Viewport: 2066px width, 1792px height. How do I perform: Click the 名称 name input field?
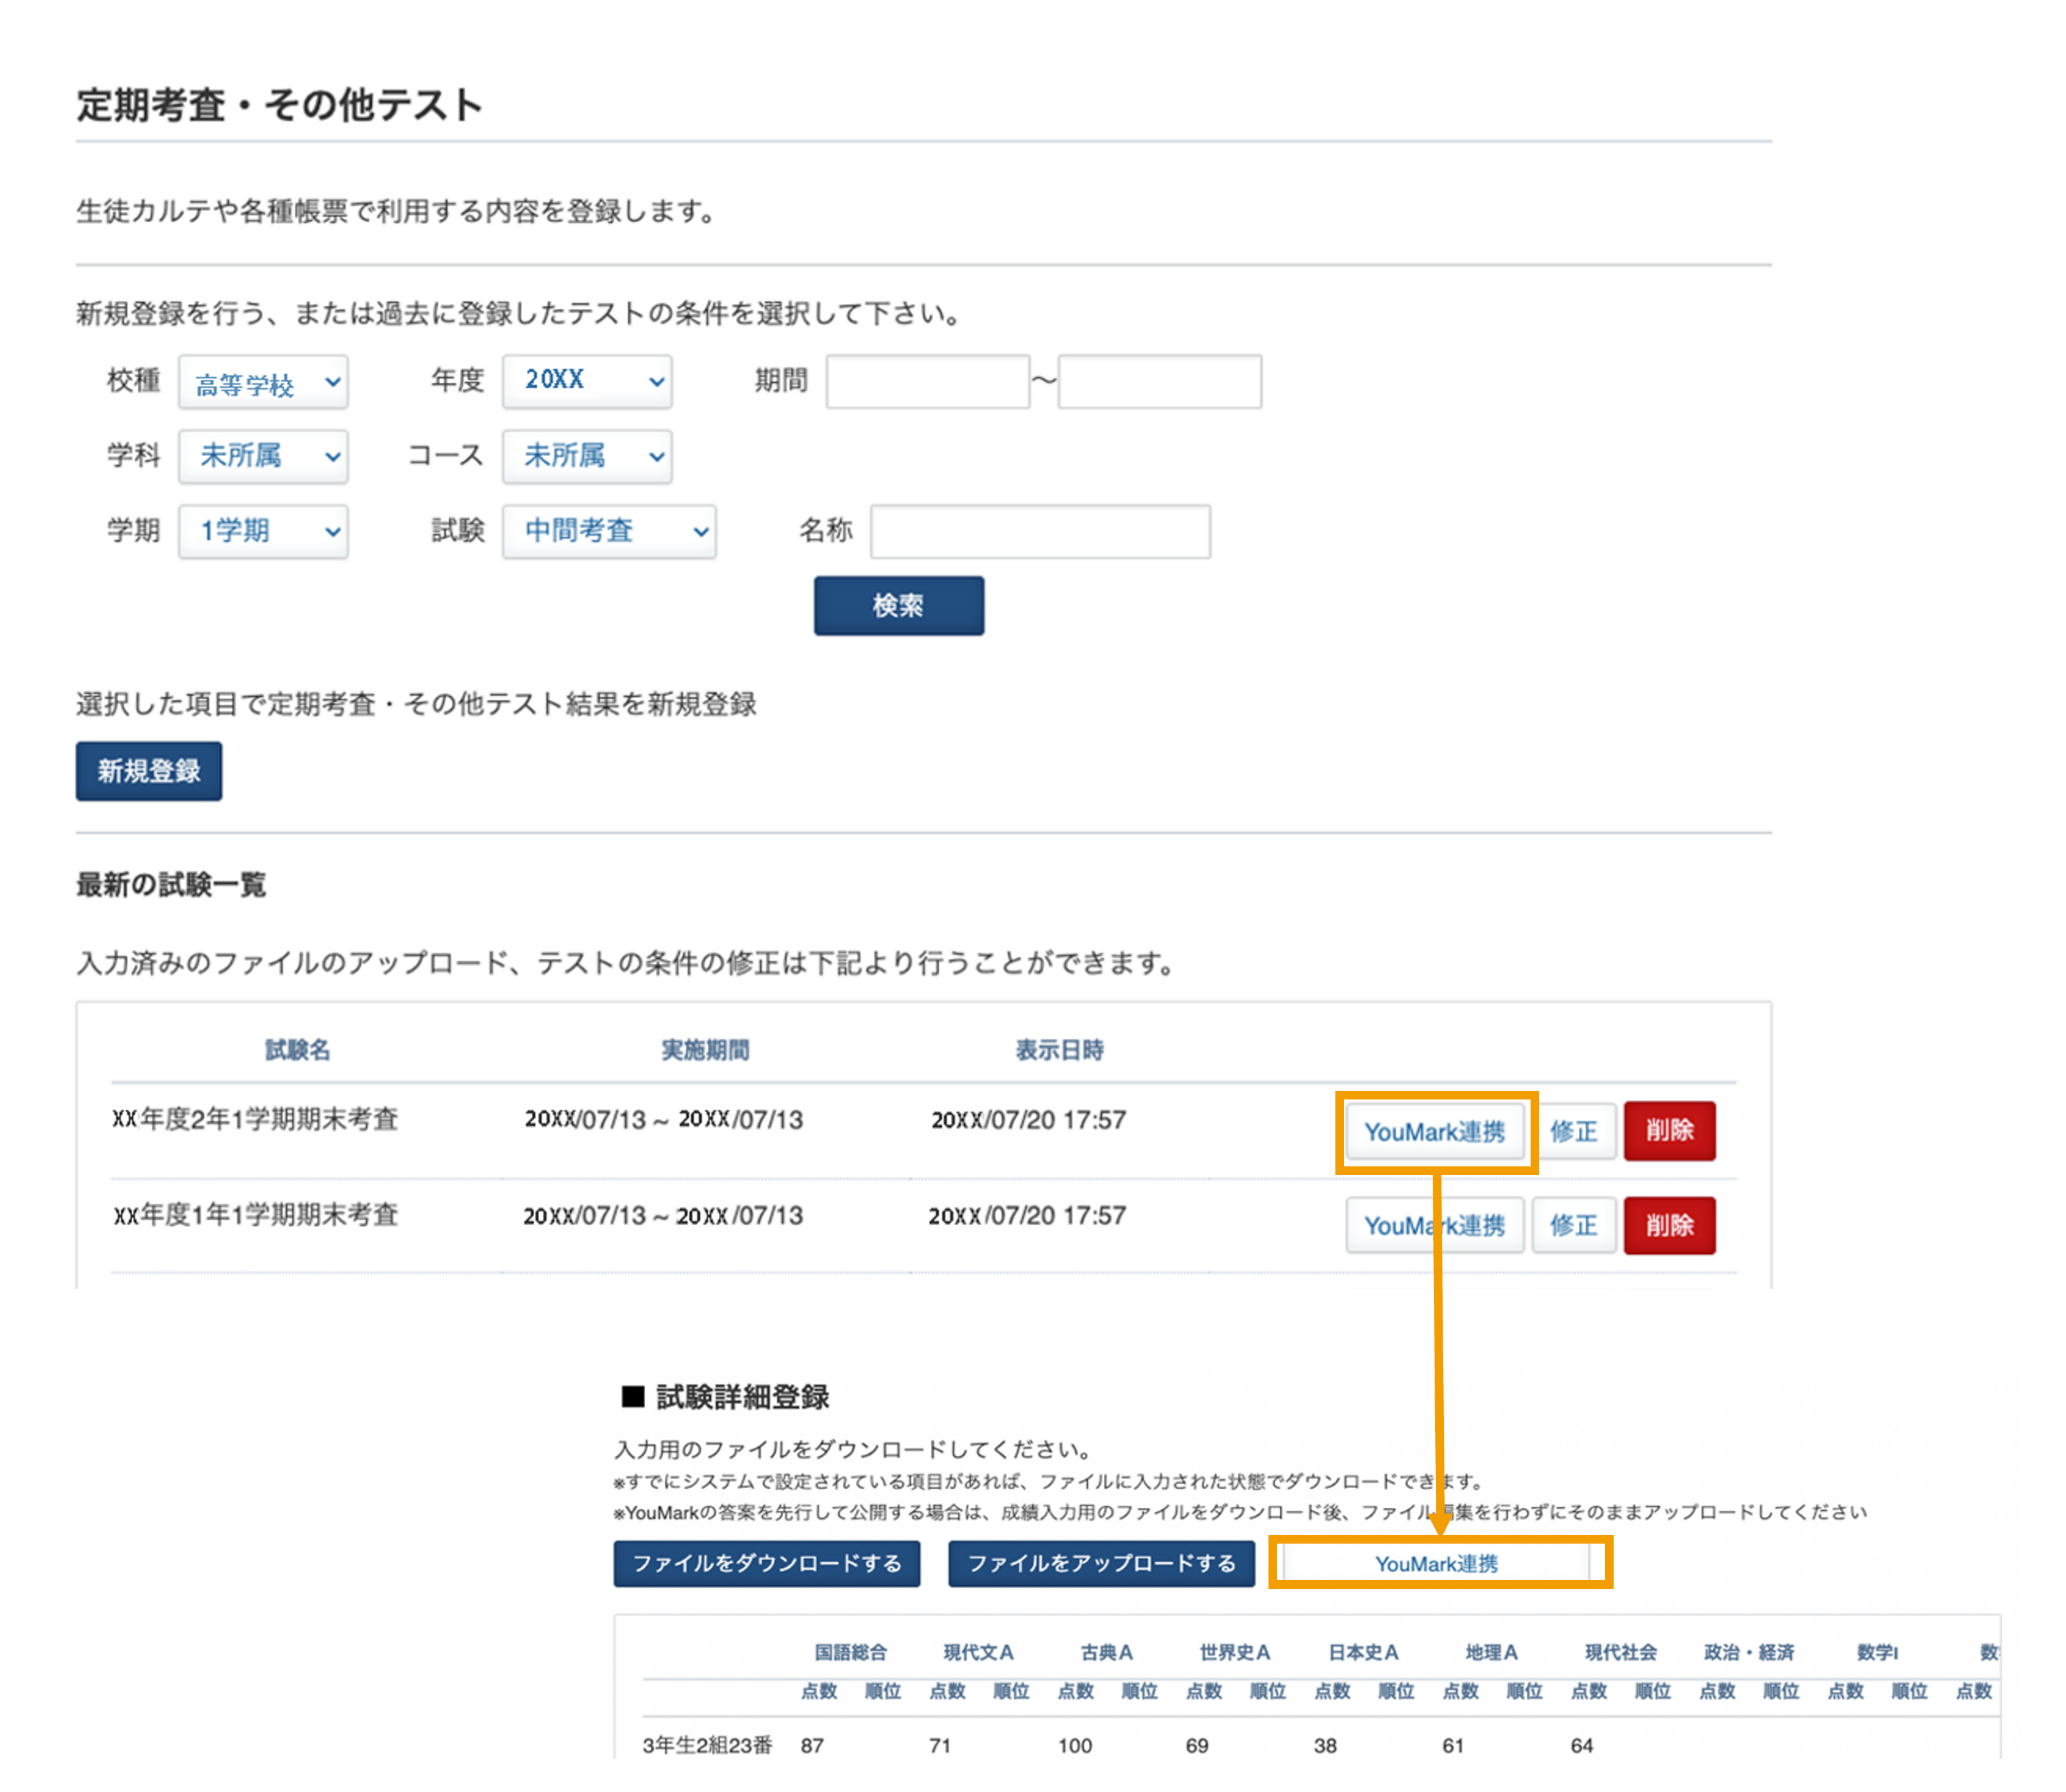(1040, 532)
